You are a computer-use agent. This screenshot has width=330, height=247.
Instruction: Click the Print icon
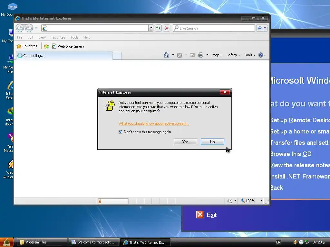coord(201,55)
